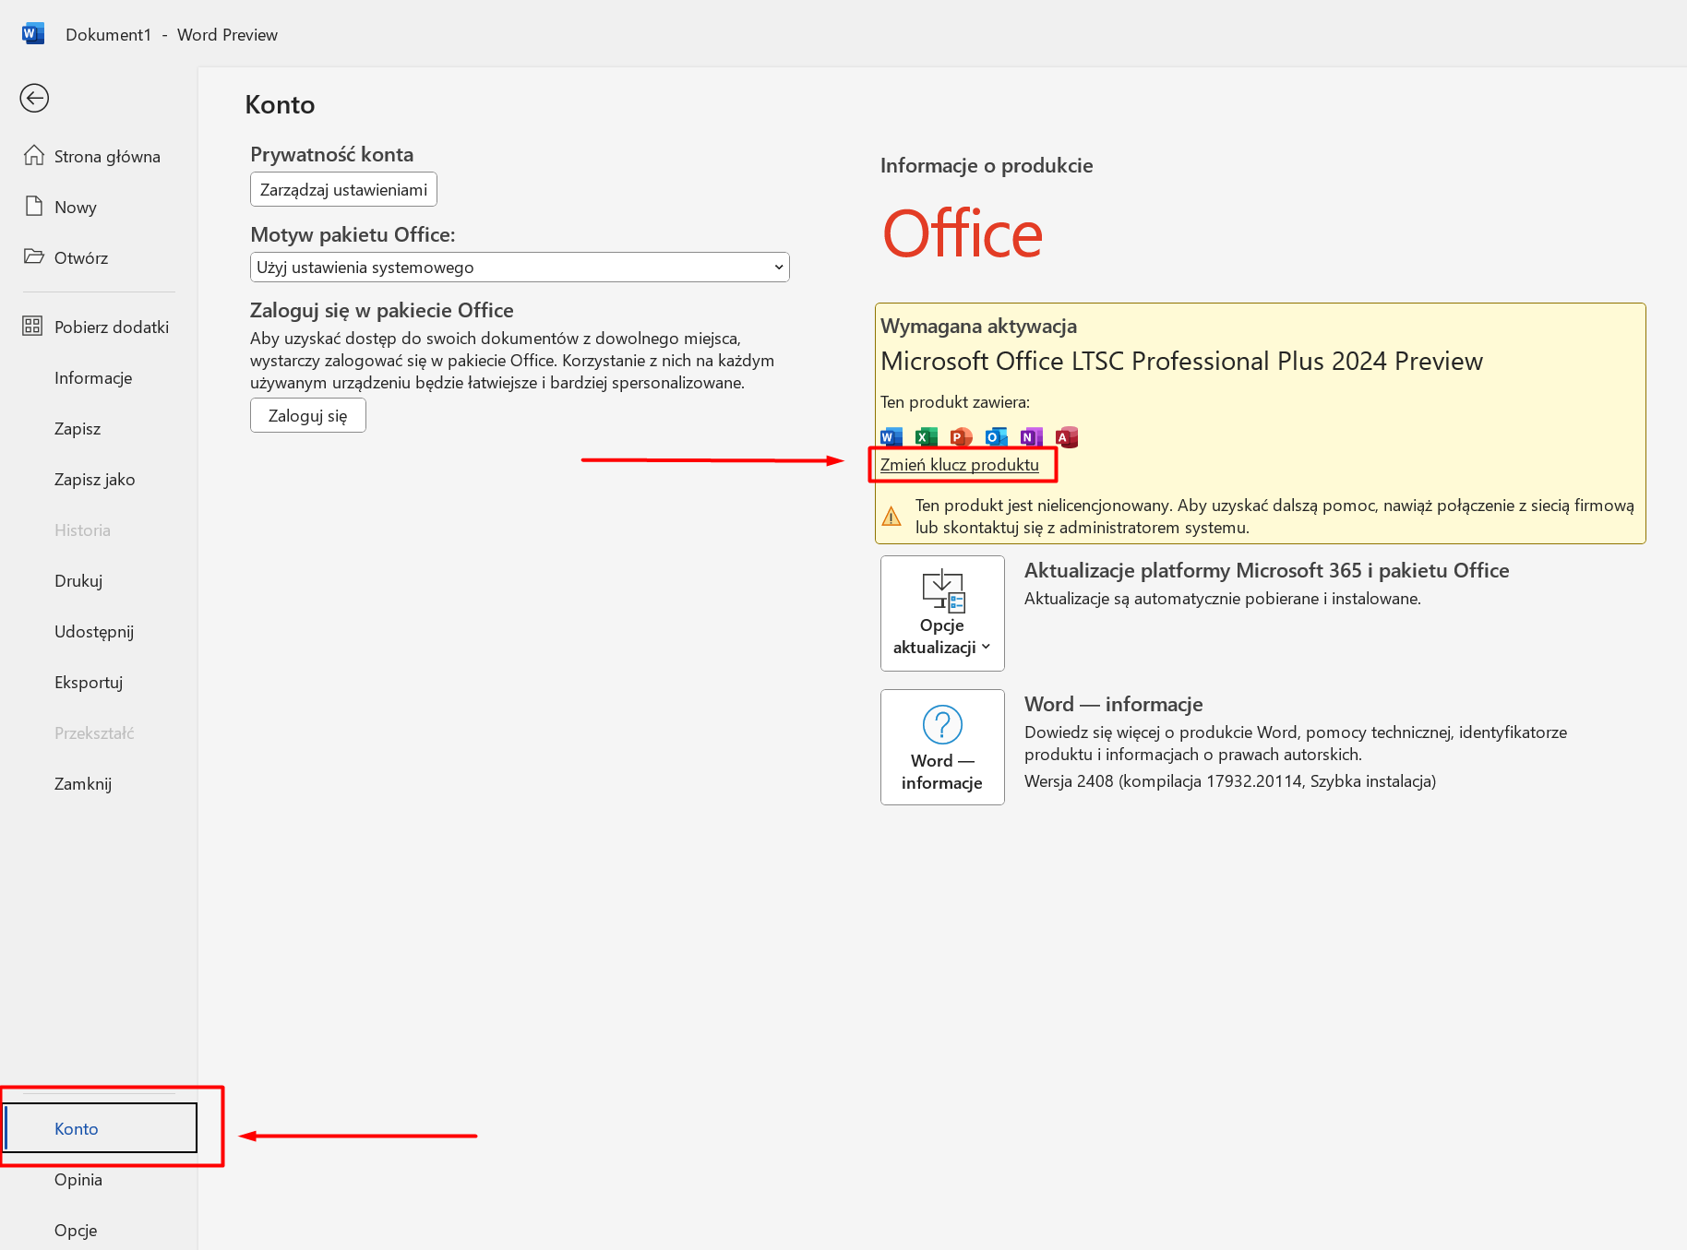Image resolution: width=1687 pixels, height=1250 pixels.
Task: Choose Zapisz jako option
Action: (x=99, y=479)
